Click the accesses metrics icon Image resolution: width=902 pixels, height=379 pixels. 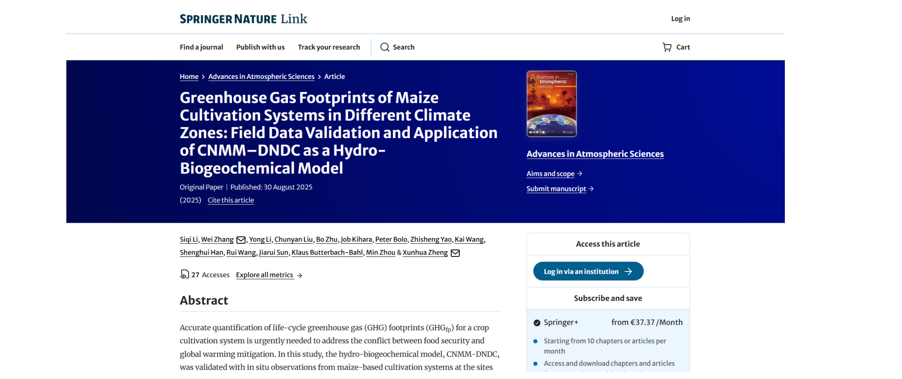[x=184, y=274]
